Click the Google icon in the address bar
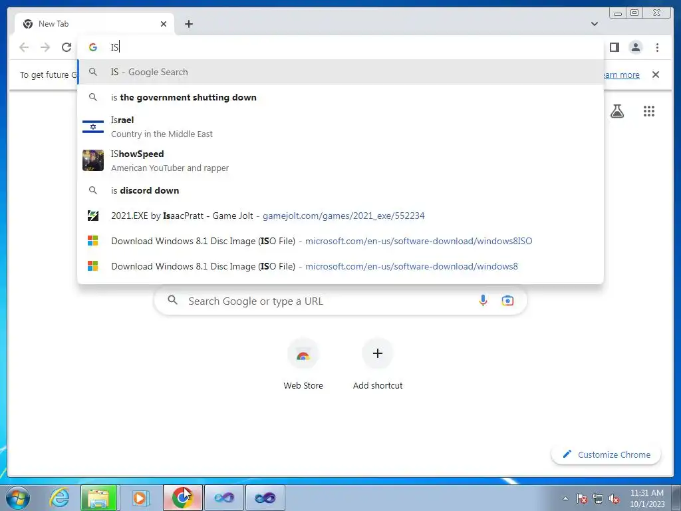This screenshot has height=511, width=681. [x=93, y=47]
